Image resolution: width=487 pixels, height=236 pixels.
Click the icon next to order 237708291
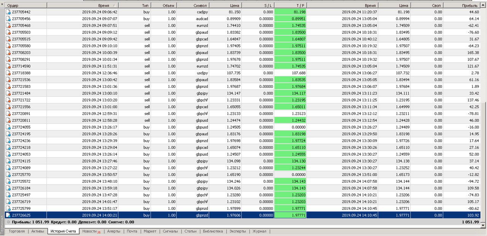tap(8, 59)
